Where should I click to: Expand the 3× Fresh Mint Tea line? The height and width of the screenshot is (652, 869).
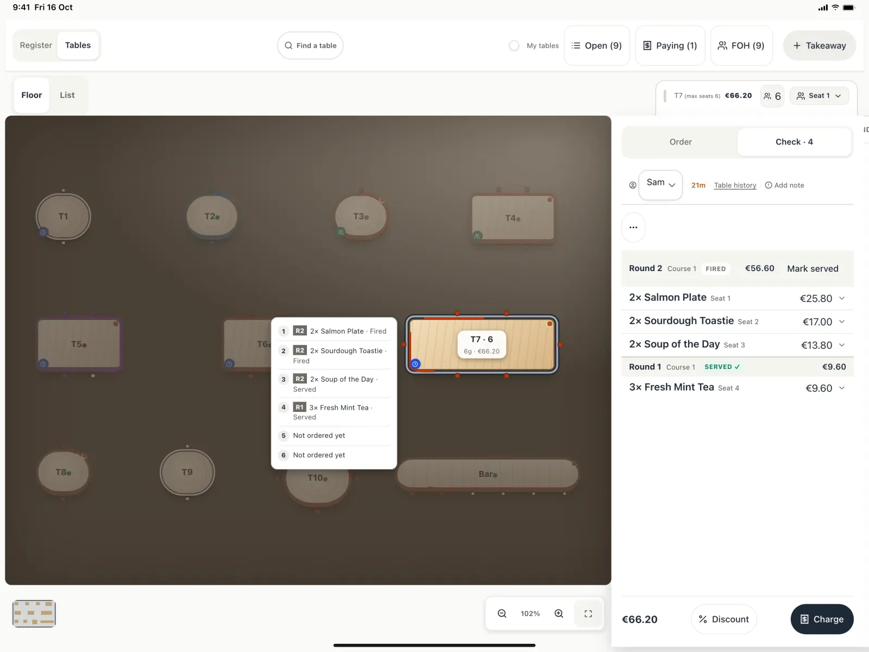tap(842, 388)
